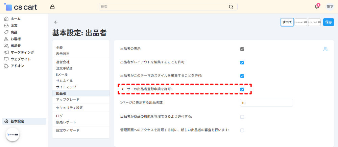The height and width of the screenshot is (147, 338).
Task: Click the ユーザーの出品者登録申請を許可 label text
Action: (x=146, y=89)
